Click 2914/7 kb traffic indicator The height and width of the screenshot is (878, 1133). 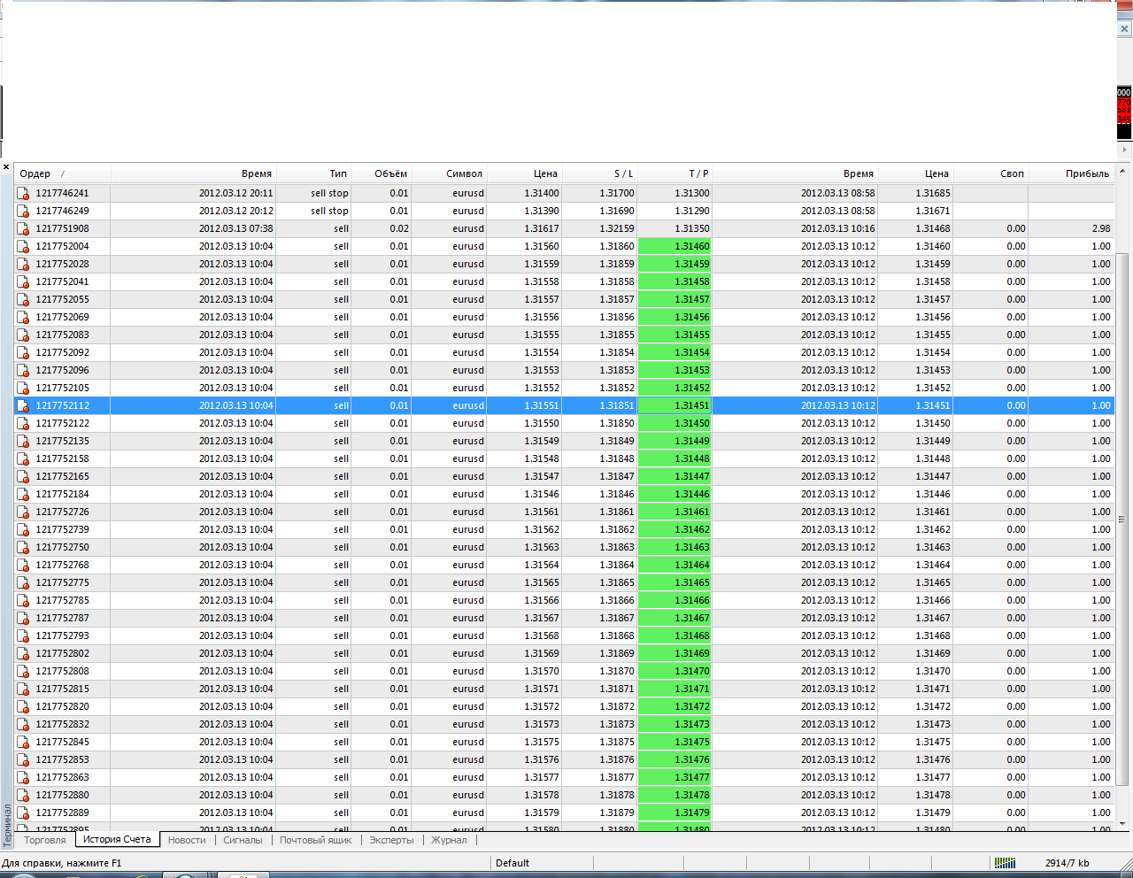pyautogui.click(x=1067, y=863)
